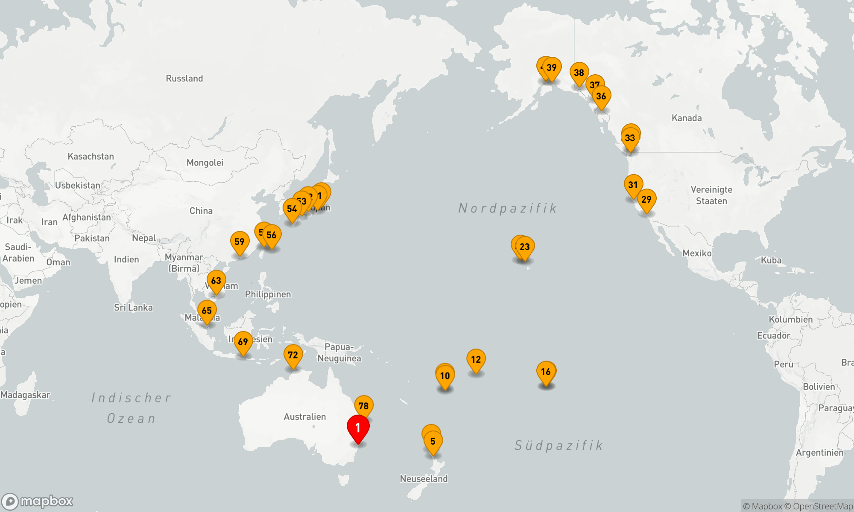Open the Mapbox logo link

(38, 501)
